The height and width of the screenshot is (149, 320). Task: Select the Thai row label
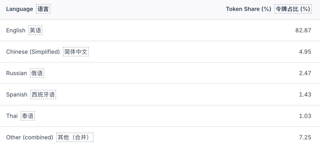(x=12, y=116)
